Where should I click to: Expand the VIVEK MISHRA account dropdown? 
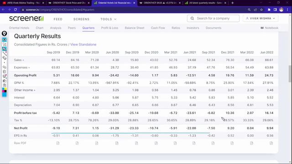[261, 18]
